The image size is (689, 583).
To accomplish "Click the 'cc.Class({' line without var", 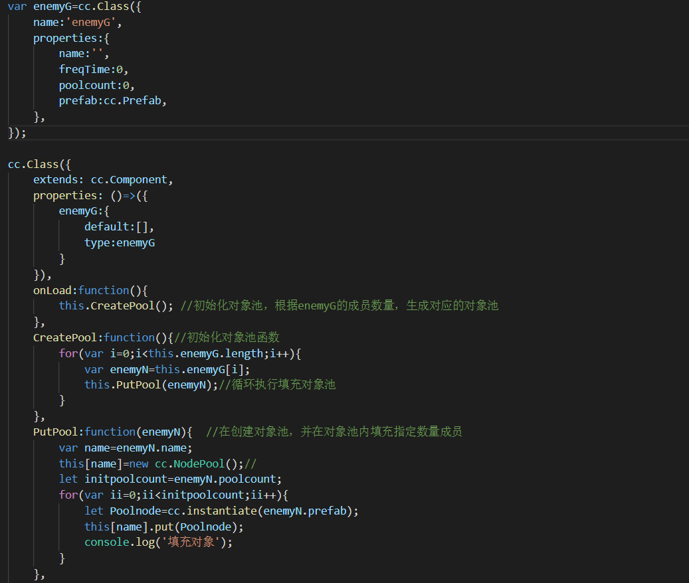I will [40, 164].
